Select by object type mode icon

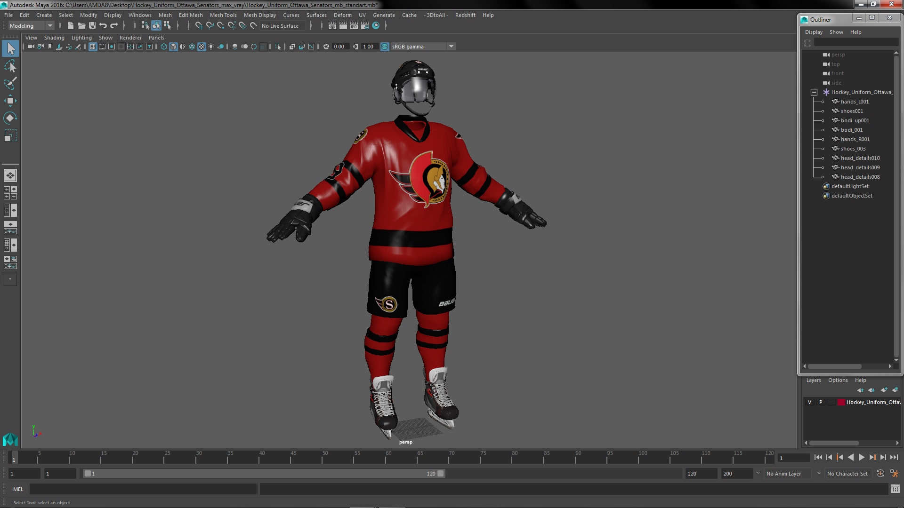click(156, 26)
